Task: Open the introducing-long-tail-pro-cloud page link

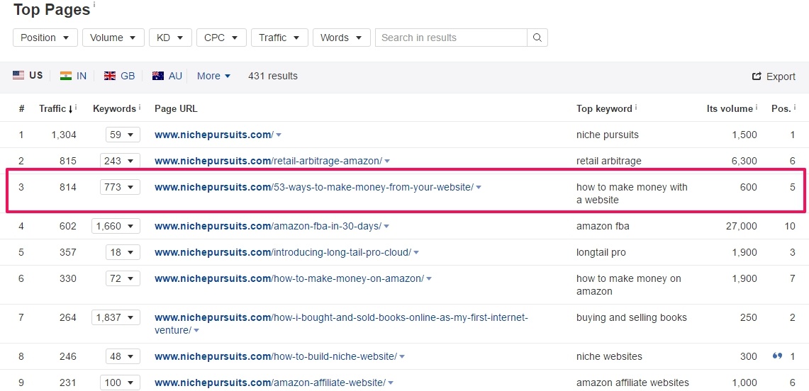Action: coord(283,252)
